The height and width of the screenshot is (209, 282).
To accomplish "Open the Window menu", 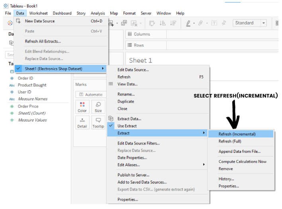I will (x=164, y=13).
